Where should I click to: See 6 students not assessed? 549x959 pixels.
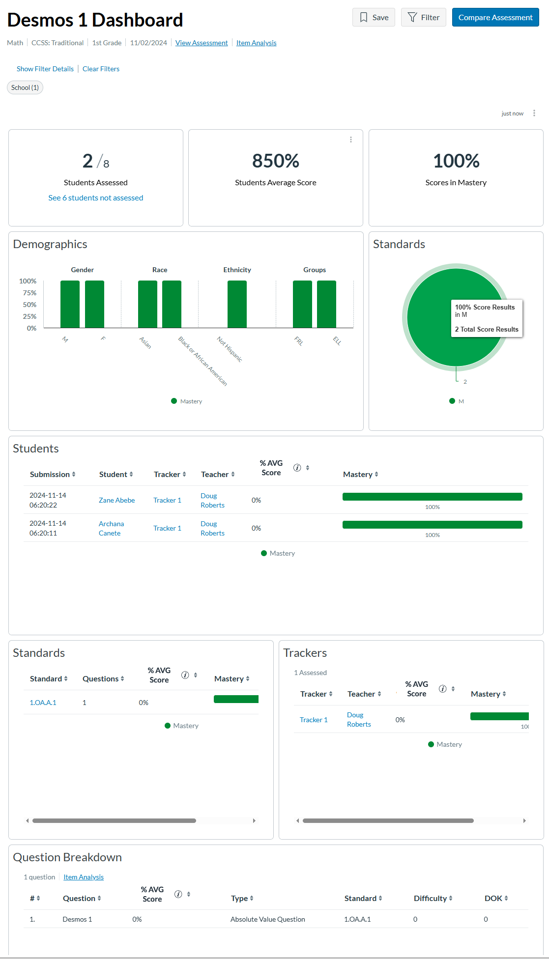(95, 197)
